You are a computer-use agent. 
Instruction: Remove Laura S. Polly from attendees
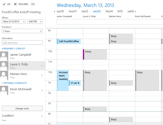[x=42, y=66]
